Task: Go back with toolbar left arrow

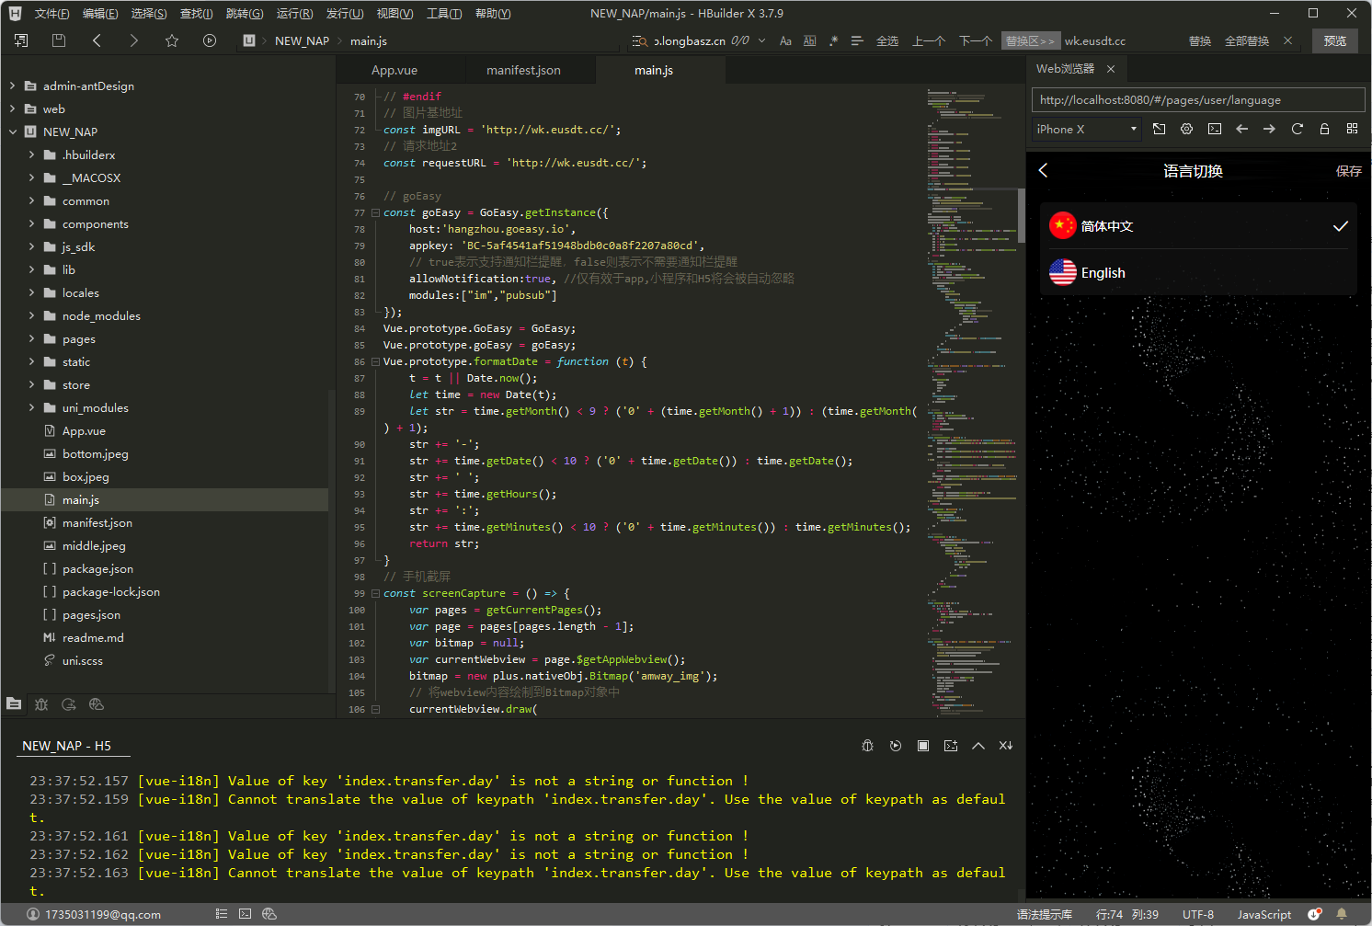Action: tap(97, 40)
